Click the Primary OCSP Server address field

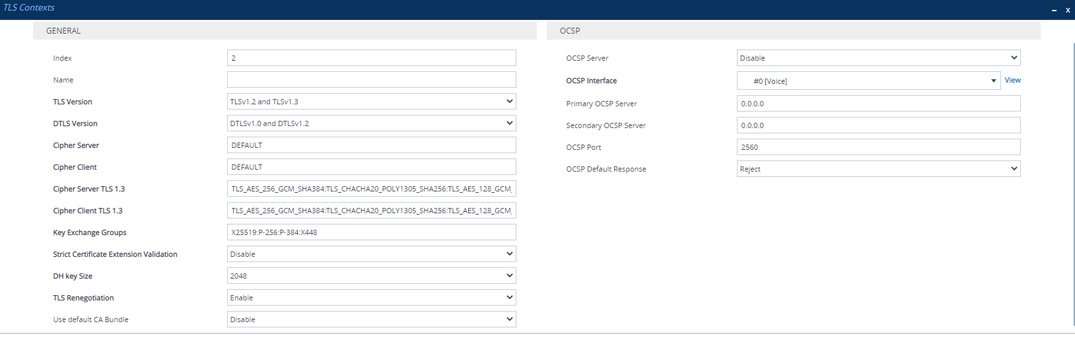tap(878, 104)
